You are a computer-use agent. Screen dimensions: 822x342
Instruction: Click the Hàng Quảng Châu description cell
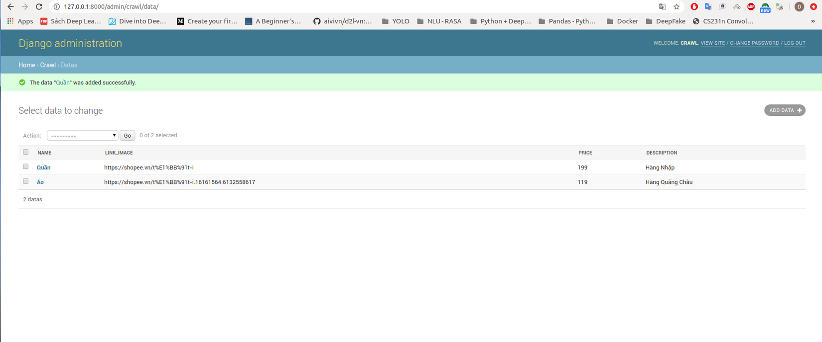[669, 182]
